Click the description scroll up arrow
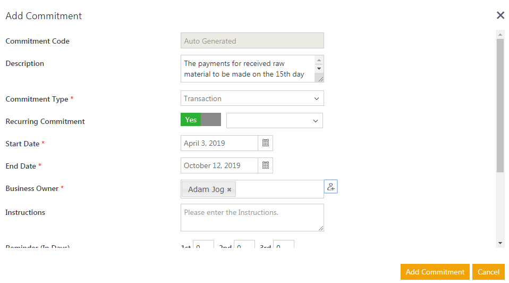 coord(319,60)
